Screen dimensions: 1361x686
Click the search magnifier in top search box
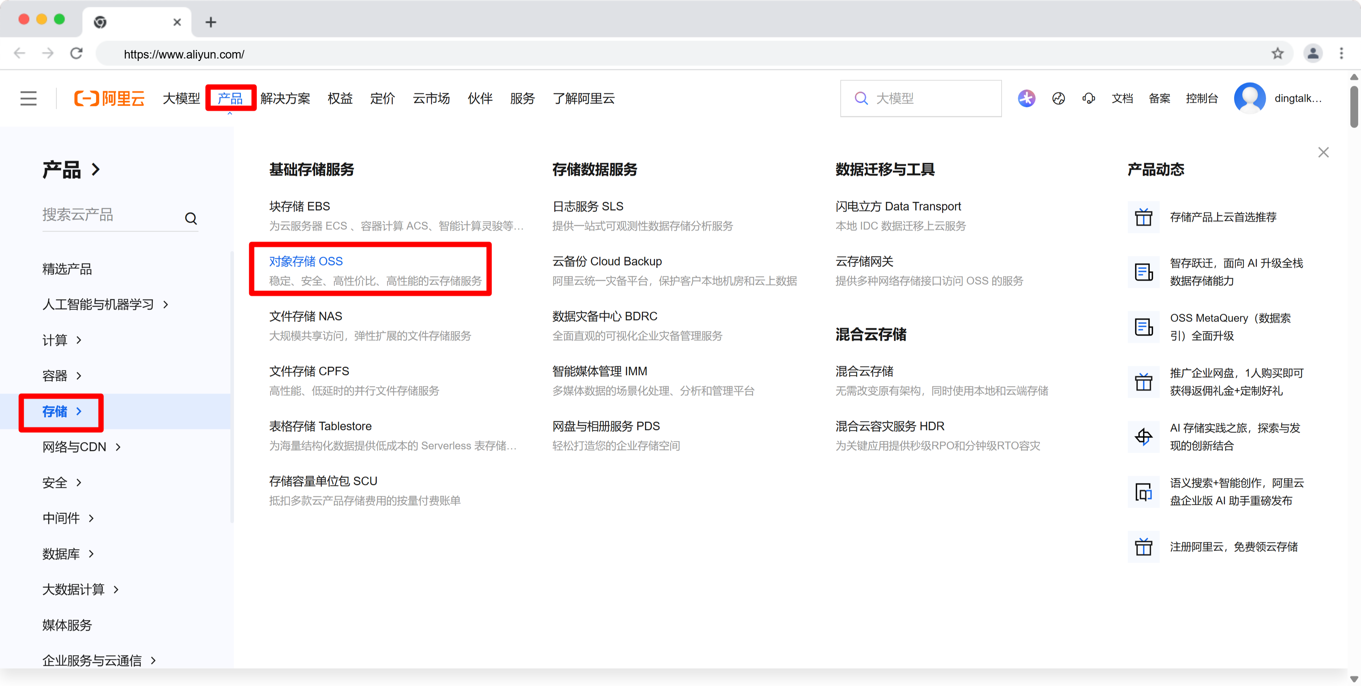[x=861, y=98]
